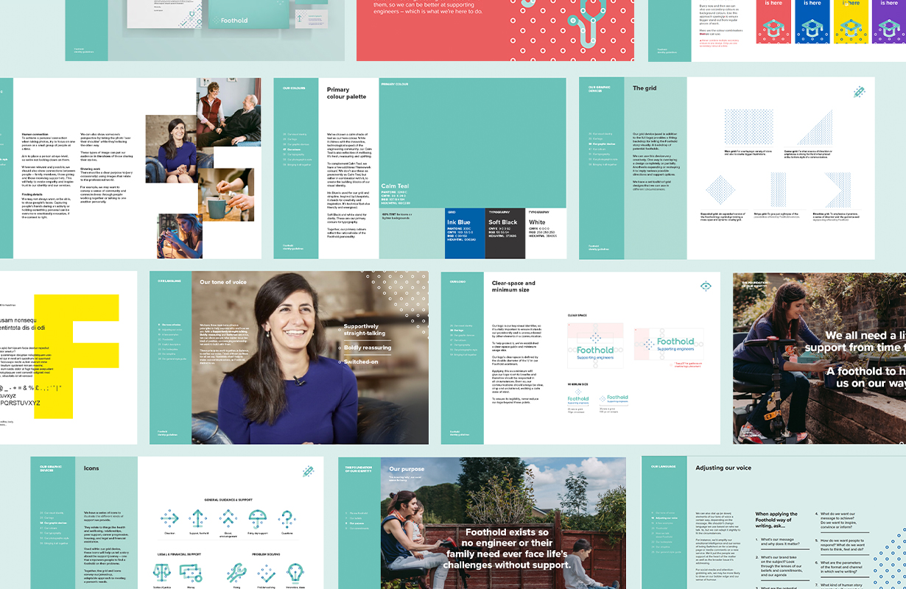Click the pencil icon on Icons page
Viewport: 906px width, 589px height.
308,470
